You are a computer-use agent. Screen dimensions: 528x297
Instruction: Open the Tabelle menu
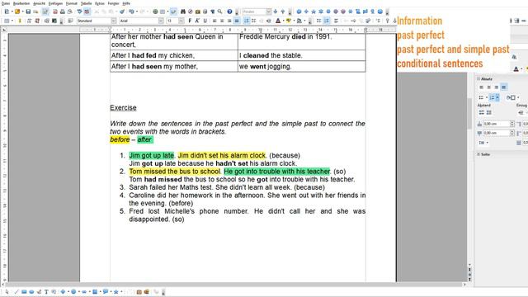click(86, 3)
